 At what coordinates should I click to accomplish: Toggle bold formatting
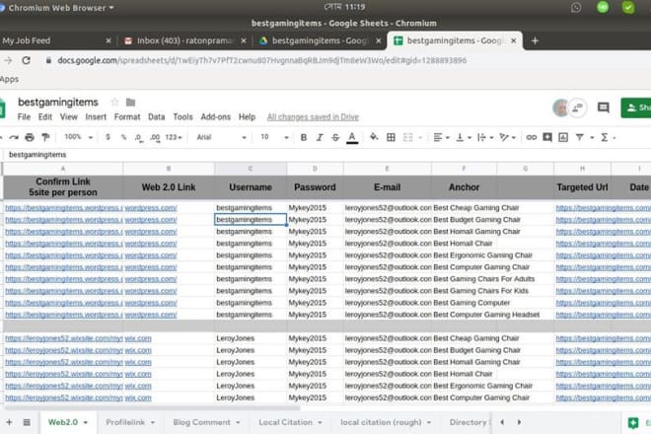(304, 137)
